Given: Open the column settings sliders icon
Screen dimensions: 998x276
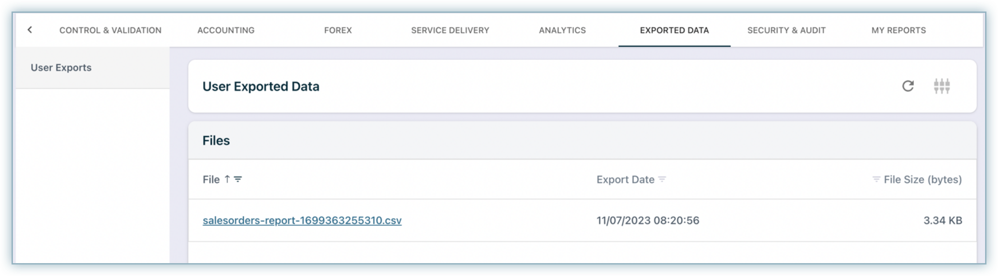Looking at the screenshot, I should 941,86.
